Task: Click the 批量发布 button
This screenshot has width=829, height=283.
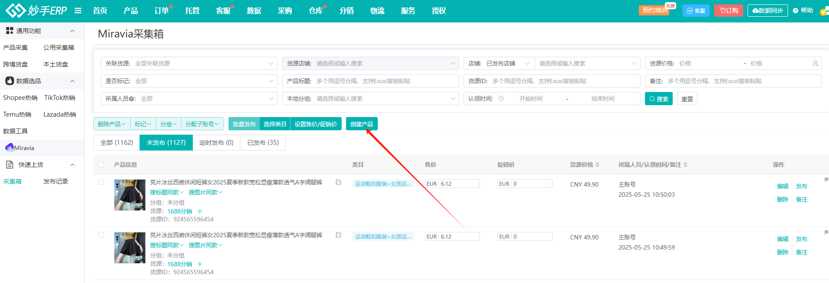Action: tap(244, 124)
